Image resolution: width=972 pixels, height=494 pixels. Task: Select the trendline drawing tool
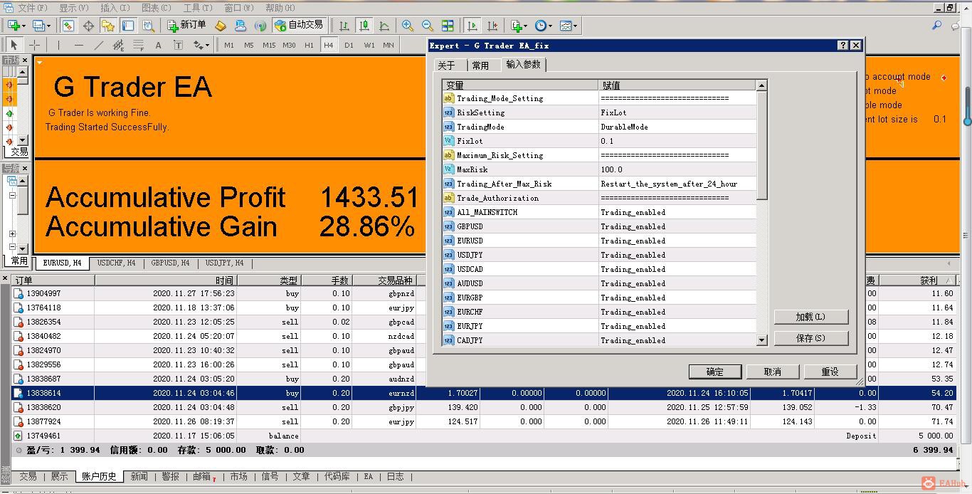pos(98,45)
